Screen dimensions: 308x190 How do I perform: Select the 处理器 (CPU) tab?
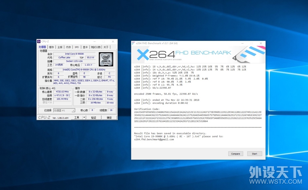point(42,47)
